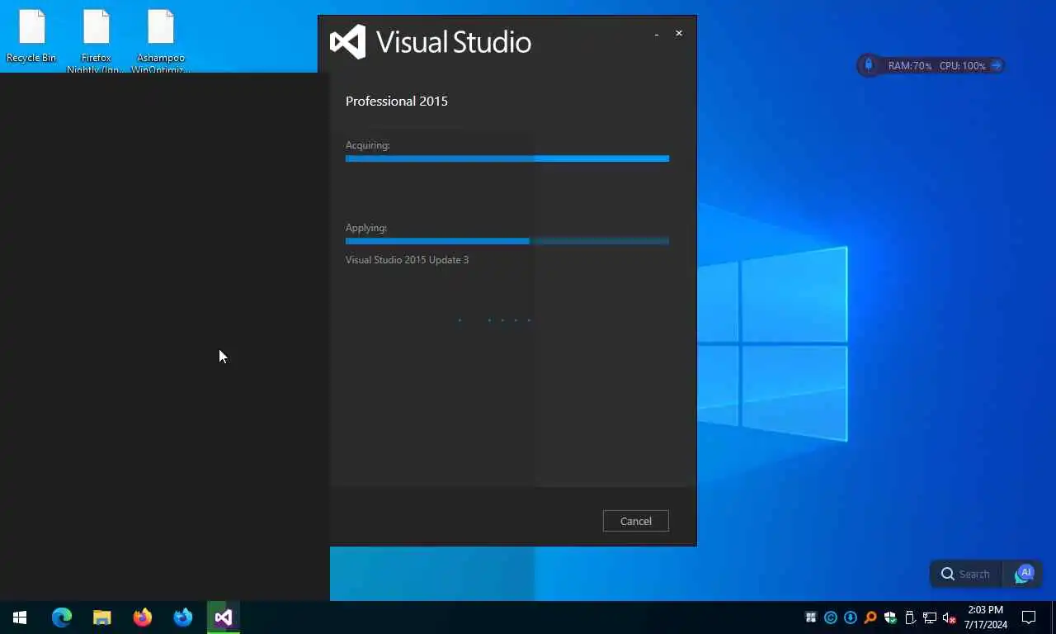Click the 'Visual Studio 2015 Update 3' status text

tap(407, 260)
